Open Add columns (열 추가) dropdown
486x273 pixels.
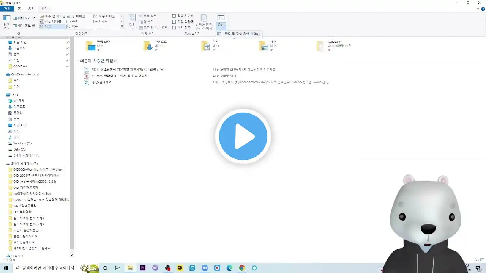(x=147, y=22)
